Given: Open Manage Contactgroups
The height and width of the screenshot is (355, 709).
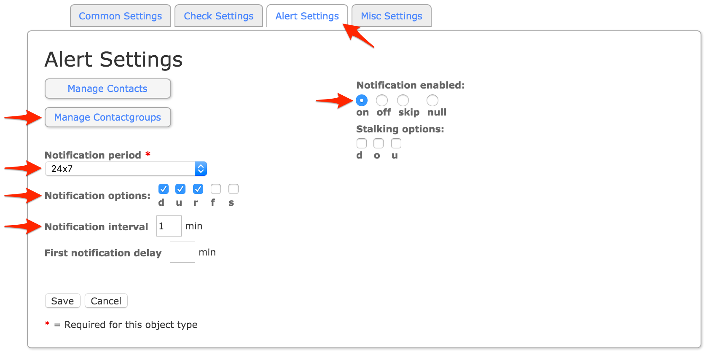Looking at the screenshot, I should [107, 117].
